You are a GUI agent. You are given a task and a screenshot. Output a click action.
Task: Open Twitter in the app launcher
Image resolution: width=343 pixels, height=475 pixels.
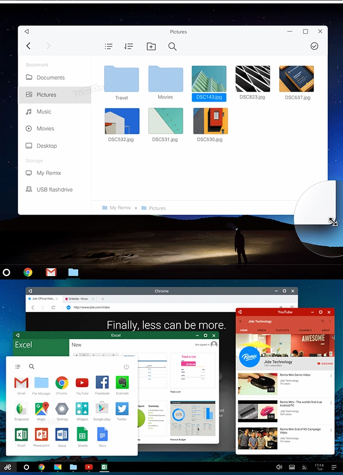(121, 411)
